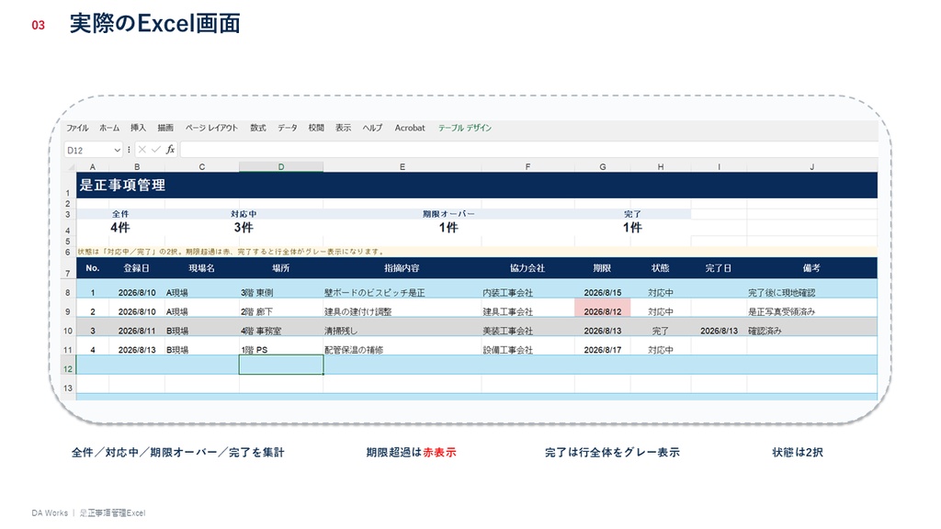The image size is (941, 529).
Task: Click the formula bar cancel X icon
Action: click(142, 150)
